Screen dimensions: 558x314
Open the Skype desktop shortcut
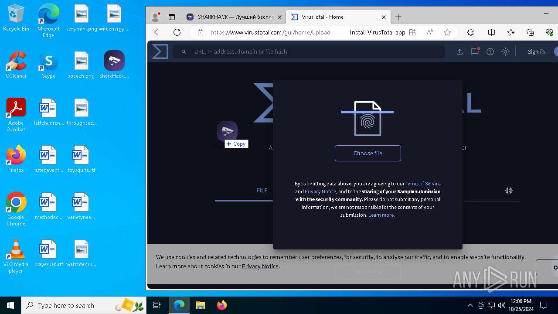tap(48, 65)
